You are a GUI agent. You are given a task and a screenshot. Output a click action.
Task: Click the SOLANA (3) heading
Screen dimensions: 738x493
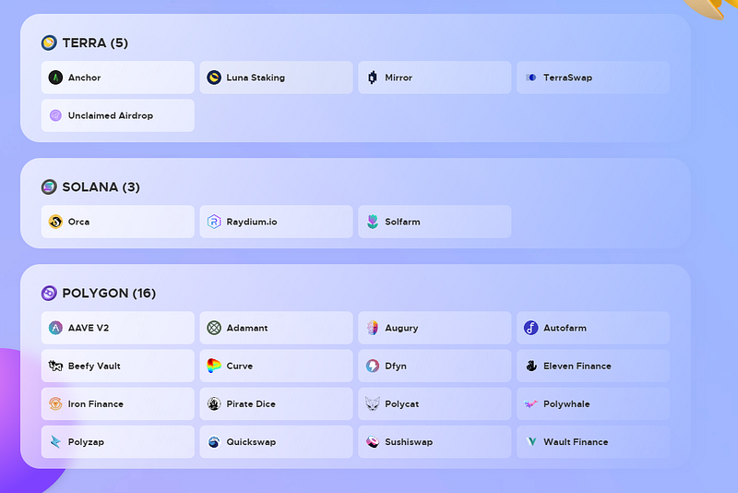click(x=101, y=186)
